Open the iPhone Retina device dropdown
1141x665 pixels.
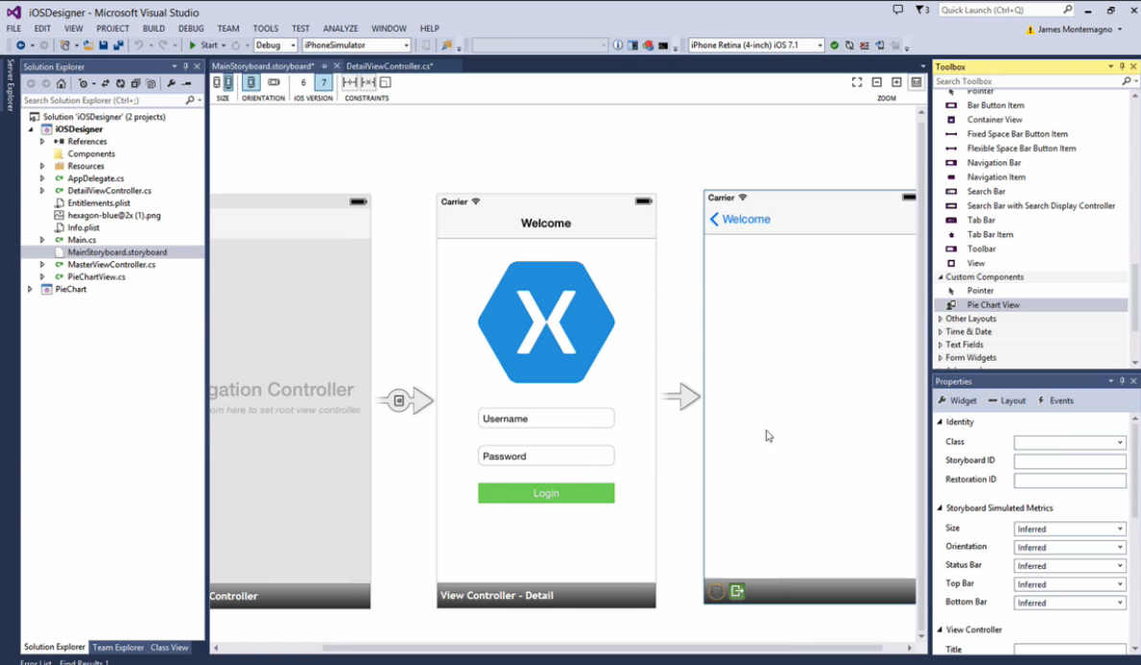(756, 45)
